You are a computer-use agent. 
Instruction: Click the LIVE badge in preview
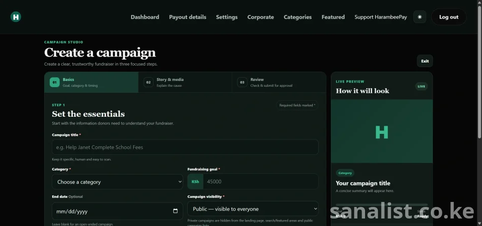pyautogui.click(x=421, y=87)
